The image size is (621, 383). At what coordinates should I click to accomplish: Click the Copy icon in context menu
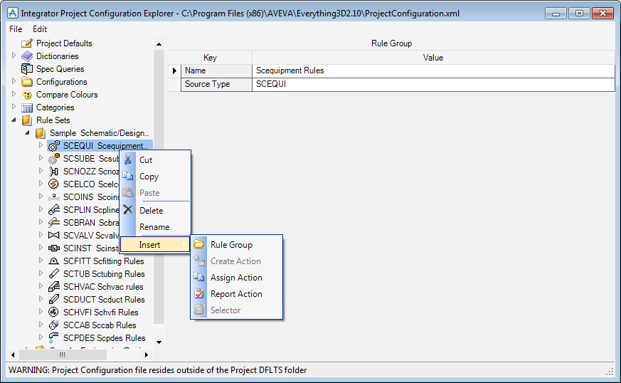[127, 176]
